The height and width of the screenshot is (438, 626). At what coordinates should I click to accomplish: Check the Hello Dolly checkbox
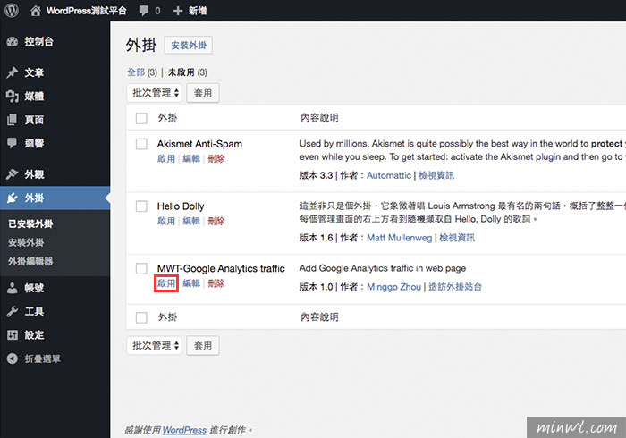point(141,206)
